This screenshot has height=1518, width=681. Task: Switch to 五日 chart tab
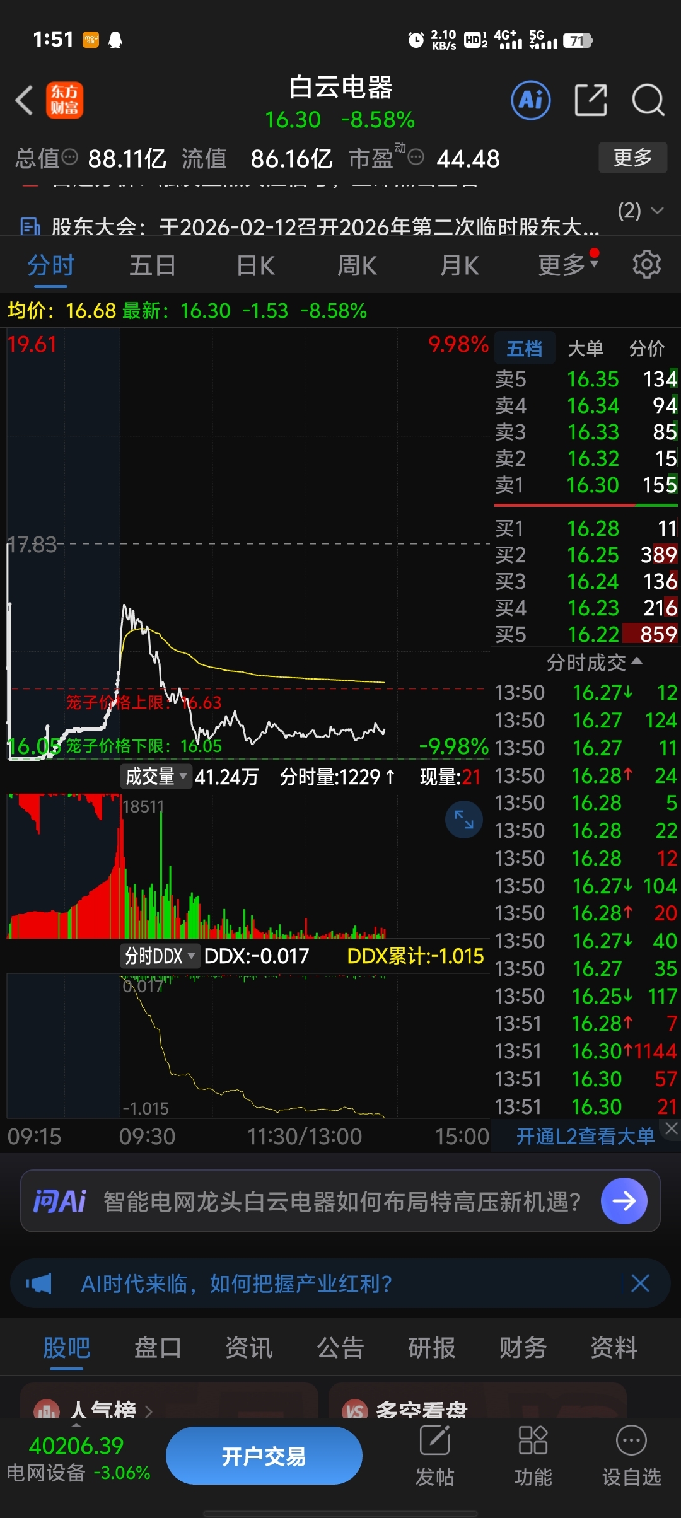click(153, 265)
